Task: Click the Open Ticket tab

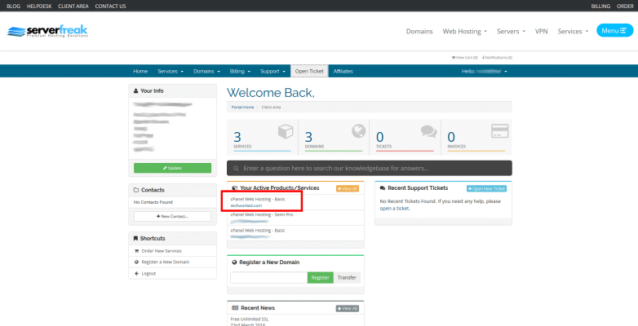Action: tap(309, 71)
